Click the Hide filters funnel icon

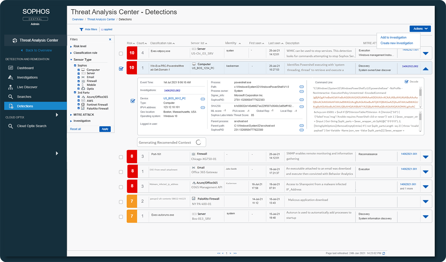point(81,29)
